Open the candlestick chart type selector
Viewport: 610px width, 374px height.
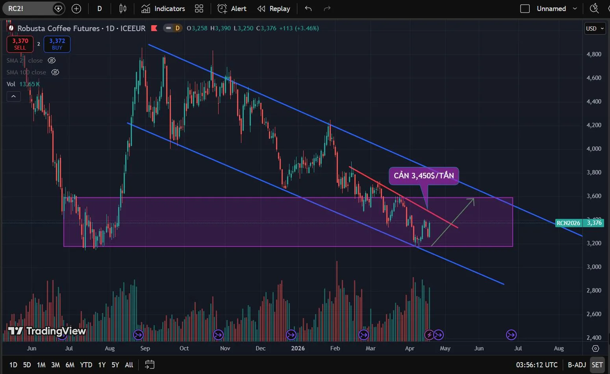click(123, 9)
